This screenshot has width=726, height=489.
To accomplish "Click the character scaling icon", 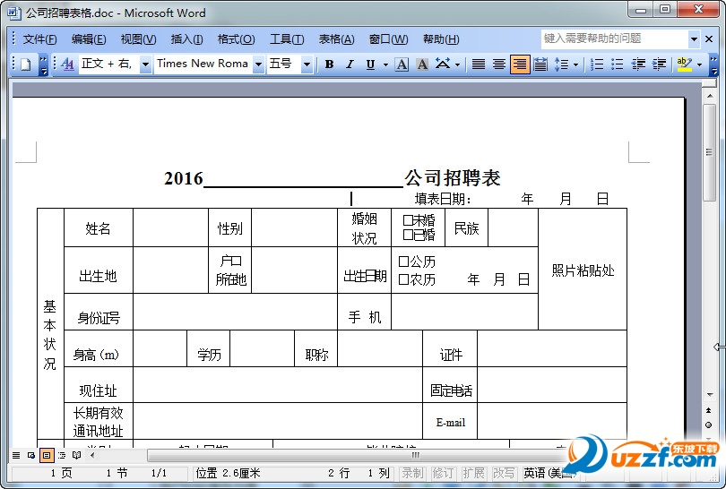I will point(443,64).
